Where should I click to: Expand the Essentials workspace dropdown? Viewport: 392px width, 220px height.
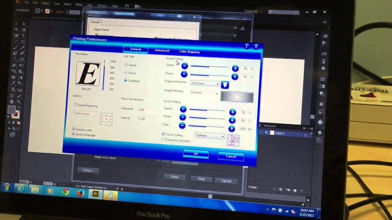click(x=253, y=11)
